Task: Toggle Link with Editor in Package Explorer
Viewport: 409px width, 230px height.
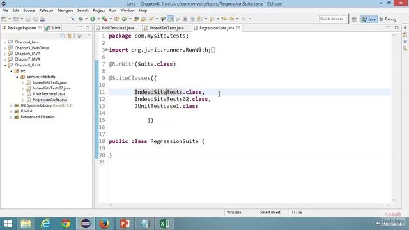Action: [x=70, y=36]
